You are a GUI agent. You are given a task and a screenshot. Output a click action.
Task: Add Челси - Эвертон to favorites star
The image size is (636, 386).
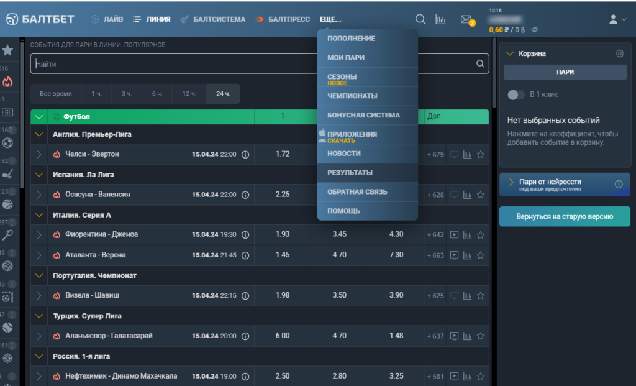[481, 154]
